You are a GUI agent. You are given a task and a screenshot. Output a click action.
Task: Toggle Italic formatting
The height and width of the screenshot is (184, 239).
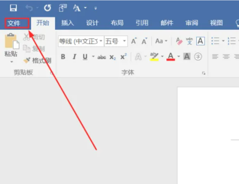click(x=74, y=57)
